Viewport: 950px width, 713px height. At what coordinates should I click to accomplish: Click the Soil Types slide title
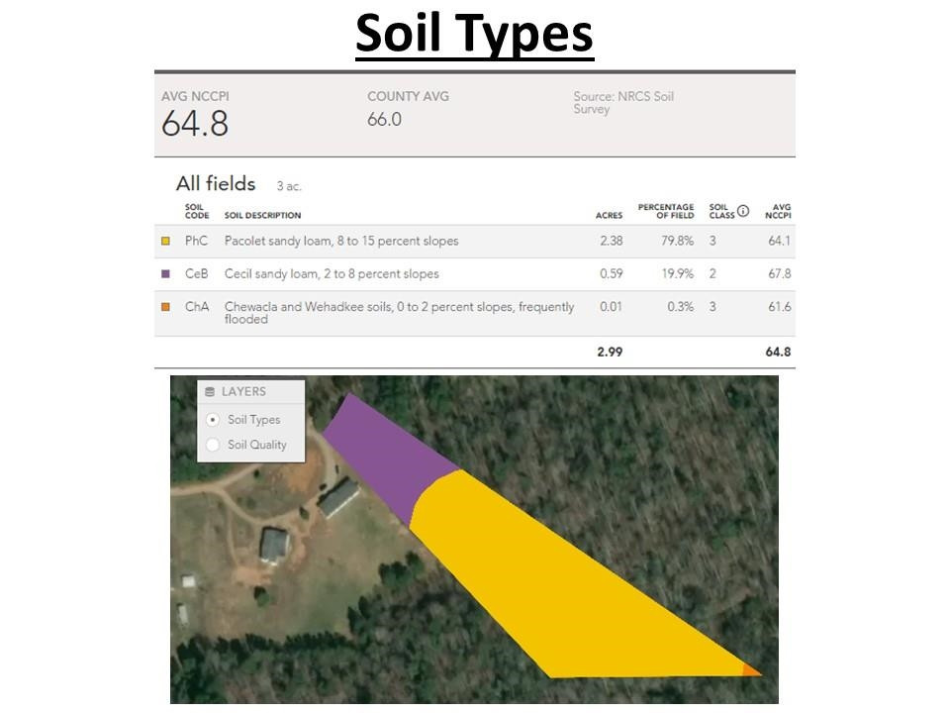474,35
